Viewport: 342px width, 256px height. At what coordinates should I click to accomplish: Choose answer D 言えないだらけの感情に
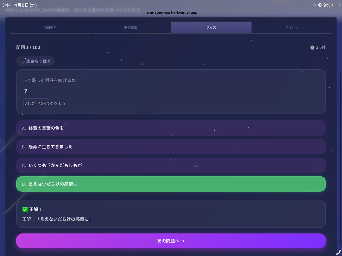point(171,184)
